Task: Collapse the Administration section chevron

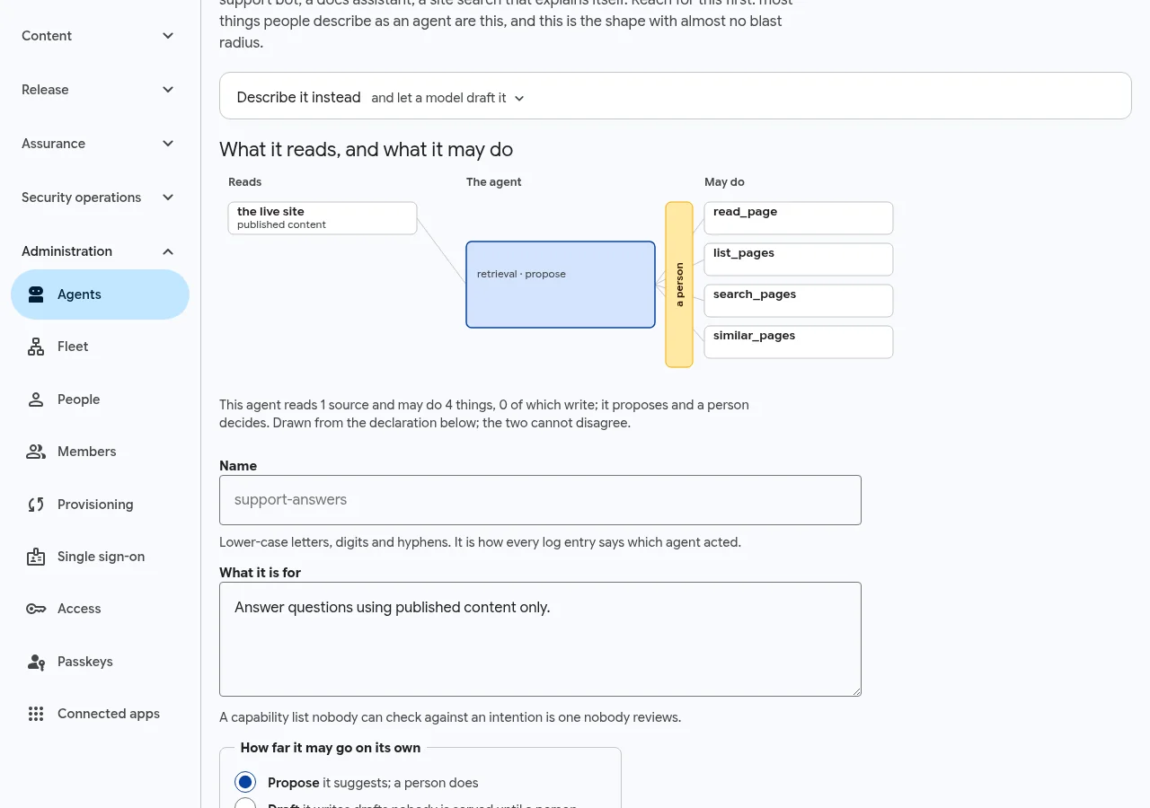Action: (x=168, y=251)
